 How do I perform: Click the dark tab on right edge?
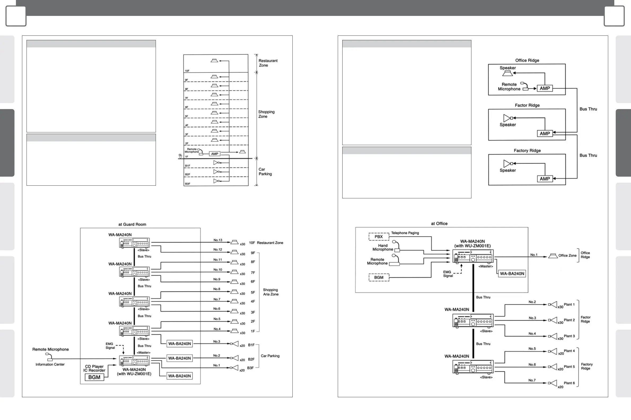tap(623, 142)
